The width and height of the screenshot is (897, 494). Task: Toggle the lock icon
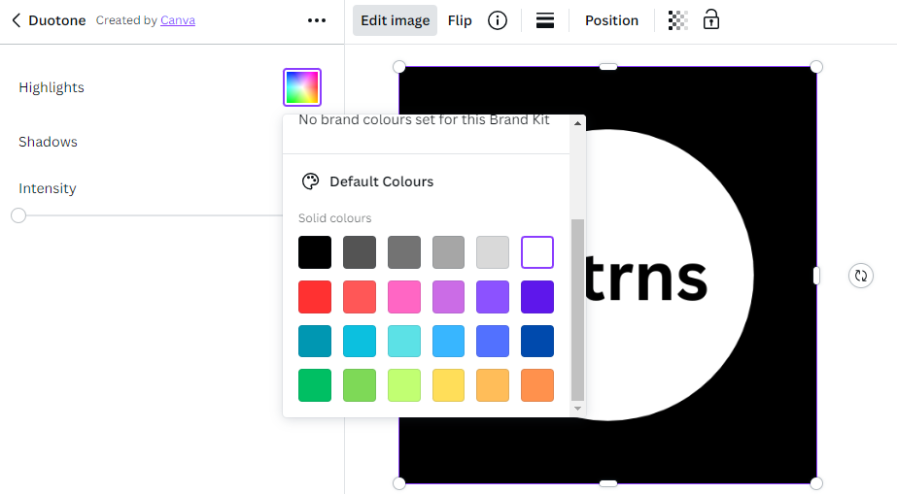click(x=711, y=19)
